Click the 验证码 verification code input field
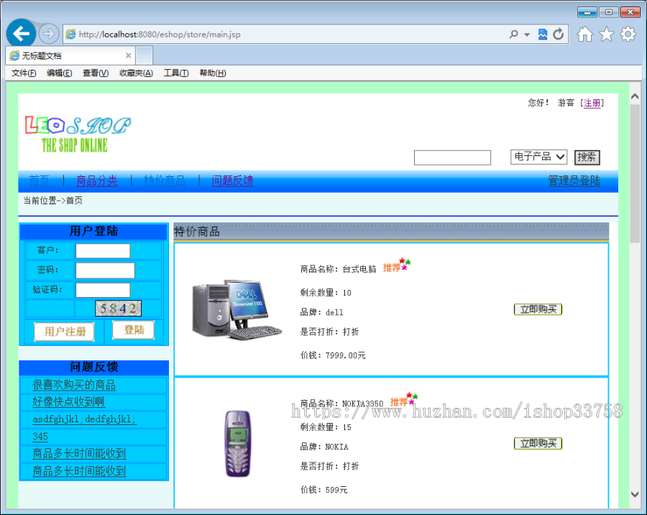This screenshot has width=647, height=515. pos(102,290)
